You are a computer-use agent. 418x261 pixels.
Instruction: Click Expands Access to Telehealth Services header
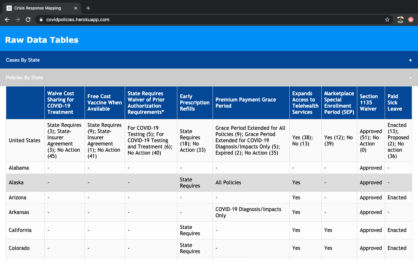305,103
